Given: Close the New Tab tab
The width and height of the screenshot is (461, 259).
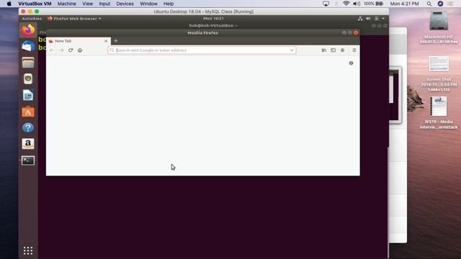Looking at the screenshot, I should [x=106, y=41].
